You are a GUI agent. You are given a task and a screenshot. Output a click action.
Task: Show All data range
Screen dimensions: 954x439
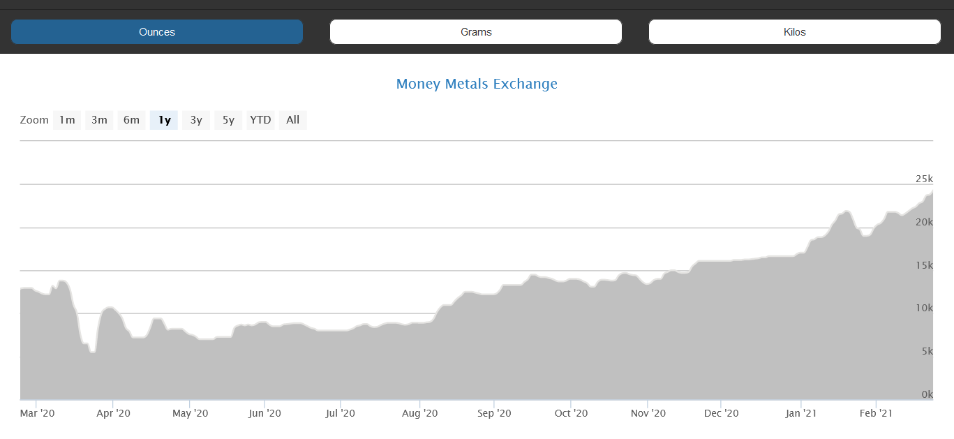click(293, 120)
